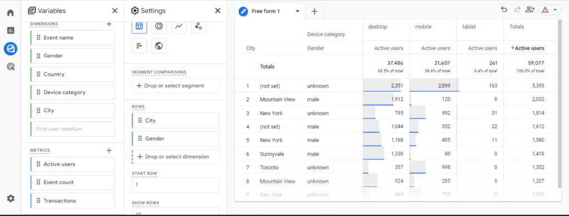
Task: Select the scatter plot visualization icon
Action: (x=198, y=27)
